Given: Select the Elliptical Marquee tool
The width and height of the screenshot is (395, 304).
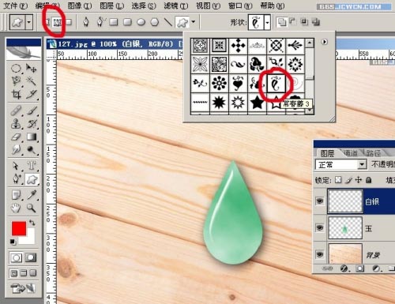Looking at the screenshot, I should (x=16, y=69).
